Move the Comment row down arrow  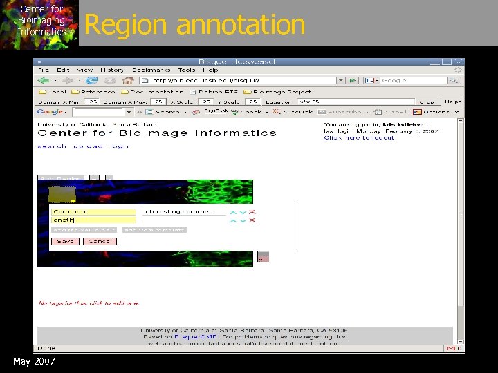[243, 212]
